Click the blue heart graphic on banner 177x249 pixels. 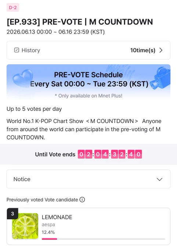click(x=22, y=78)
